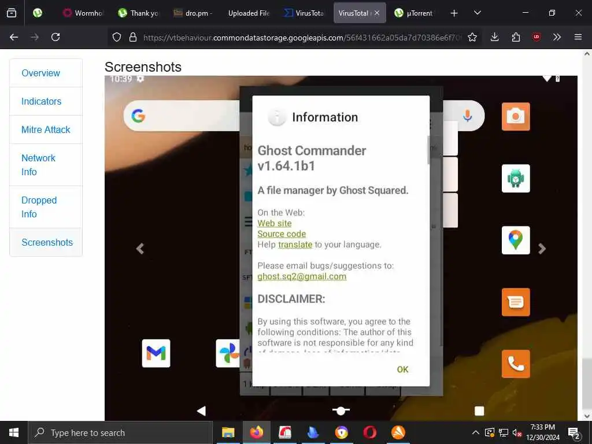Reload the current page

pyautogui.click(x=55, y=37)
